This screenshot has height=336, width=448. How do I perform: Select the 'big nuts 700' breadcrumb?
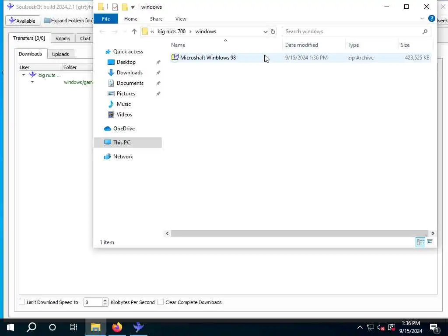pos(171,31)
